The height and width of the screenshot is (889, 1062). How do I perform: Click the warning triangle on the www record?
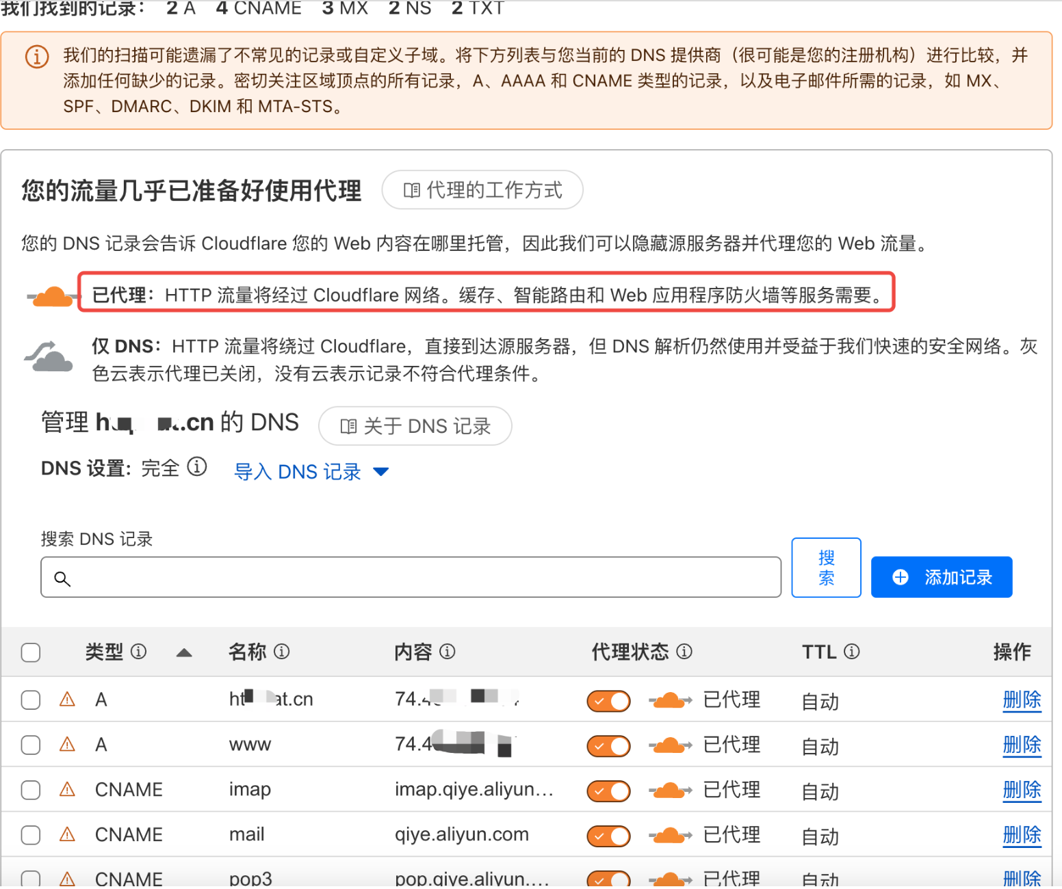(67, 744)
